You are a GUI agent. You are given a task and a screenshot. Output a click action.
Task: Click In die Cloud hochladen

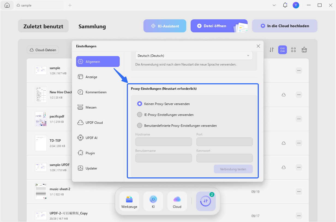285,26
